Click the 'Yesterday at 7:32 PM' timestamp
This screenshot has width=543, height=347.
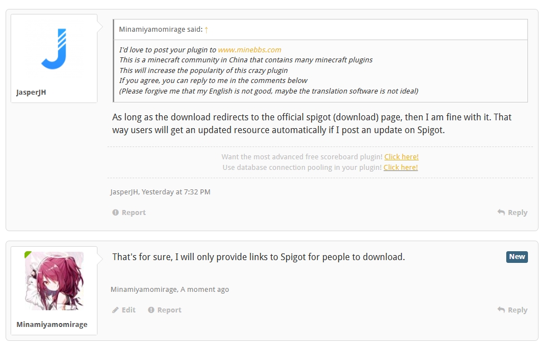[176, 192]
